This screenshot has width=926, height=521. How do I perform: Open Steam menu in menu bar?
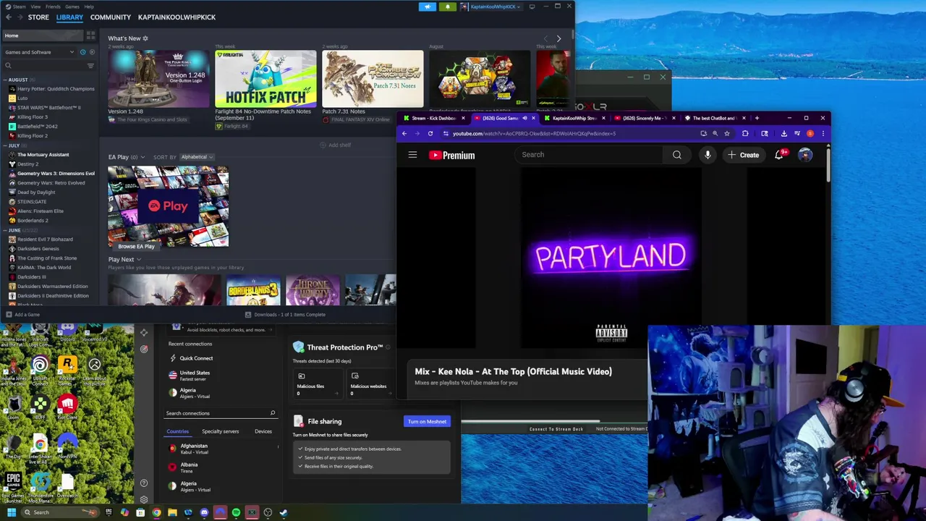coord(20,7)
